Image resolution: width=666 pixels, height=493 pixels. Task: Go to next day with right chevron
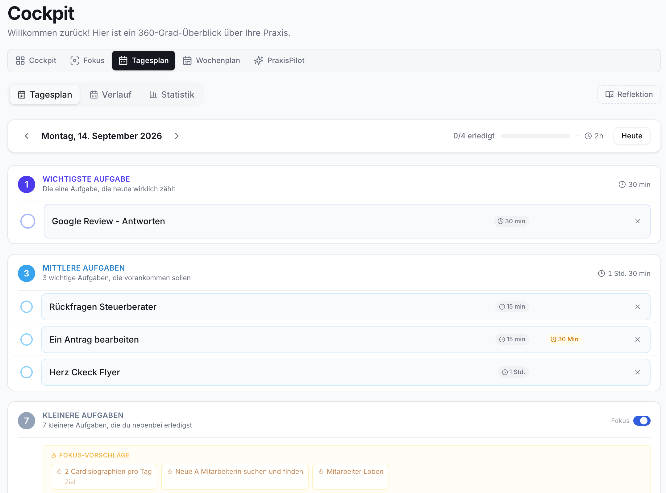(x=177, y=136)
